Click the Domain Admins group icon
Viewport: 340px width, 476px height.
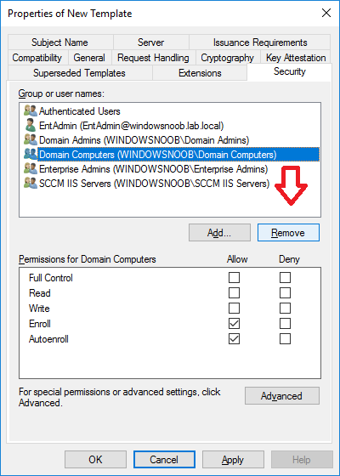pos(31,140)
